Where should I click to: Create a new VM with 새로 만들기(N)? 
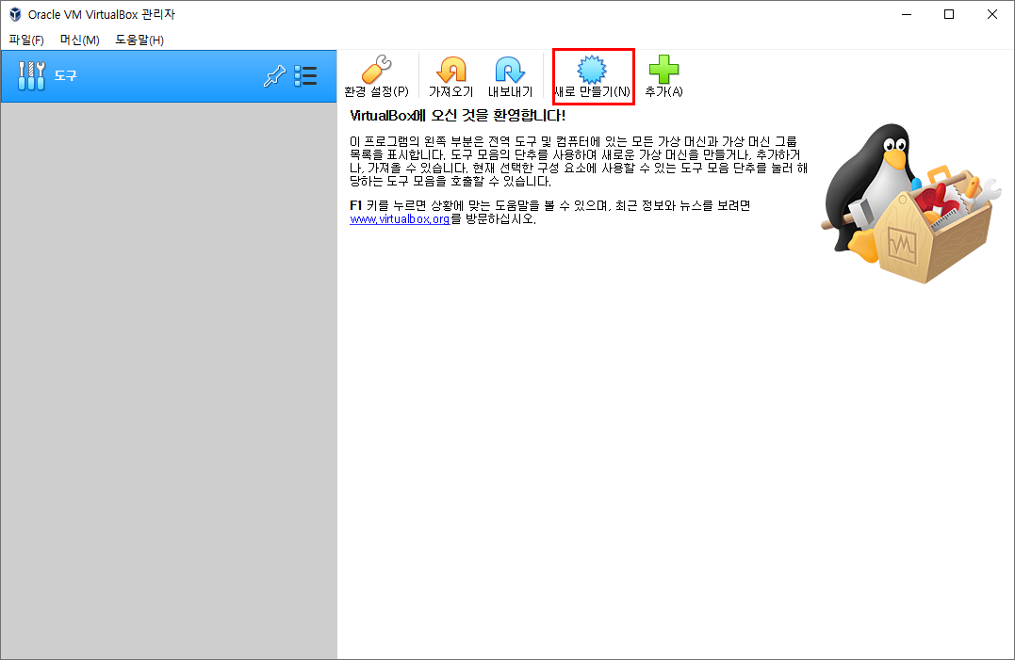pos(592,76)
